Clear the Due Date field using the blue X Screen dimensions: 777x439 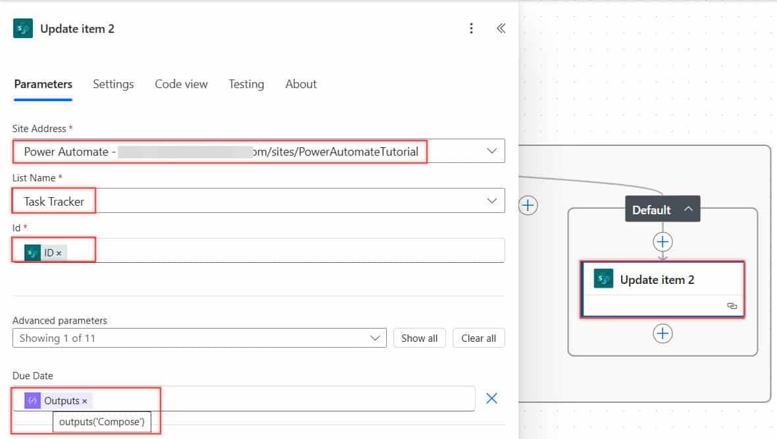pos(491,398)
